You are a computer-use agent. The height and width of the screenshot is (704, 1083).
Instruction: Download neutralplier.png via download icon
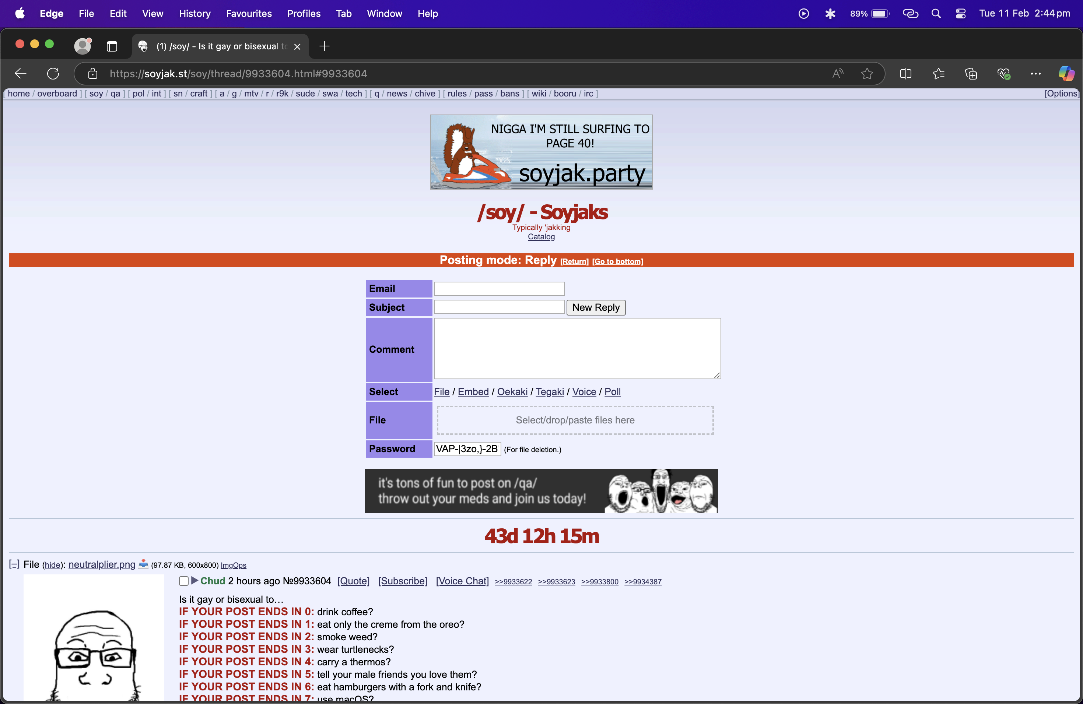pos(143,564)
